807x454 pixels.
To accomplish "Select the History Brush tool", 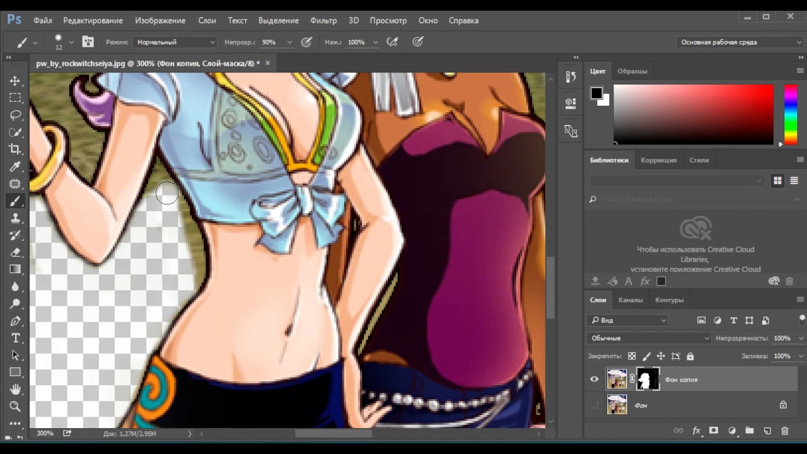I will point(15,235).
